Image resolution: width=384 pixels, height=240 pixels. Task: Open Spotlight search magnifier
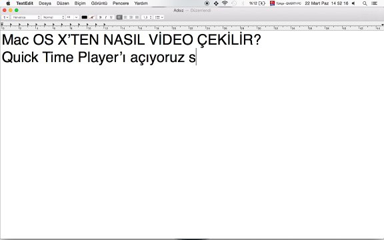365,3
